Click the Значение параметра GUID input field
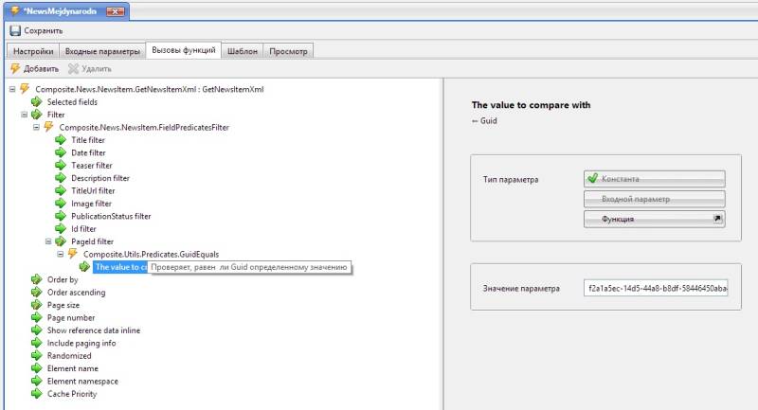 656,288
